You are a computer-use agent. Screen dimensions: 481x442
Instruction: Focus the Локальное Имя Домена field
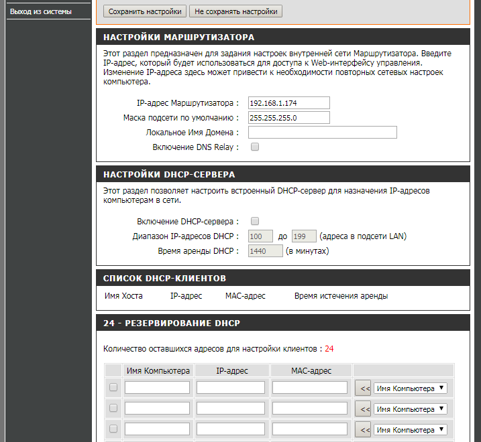click(322, 133)
